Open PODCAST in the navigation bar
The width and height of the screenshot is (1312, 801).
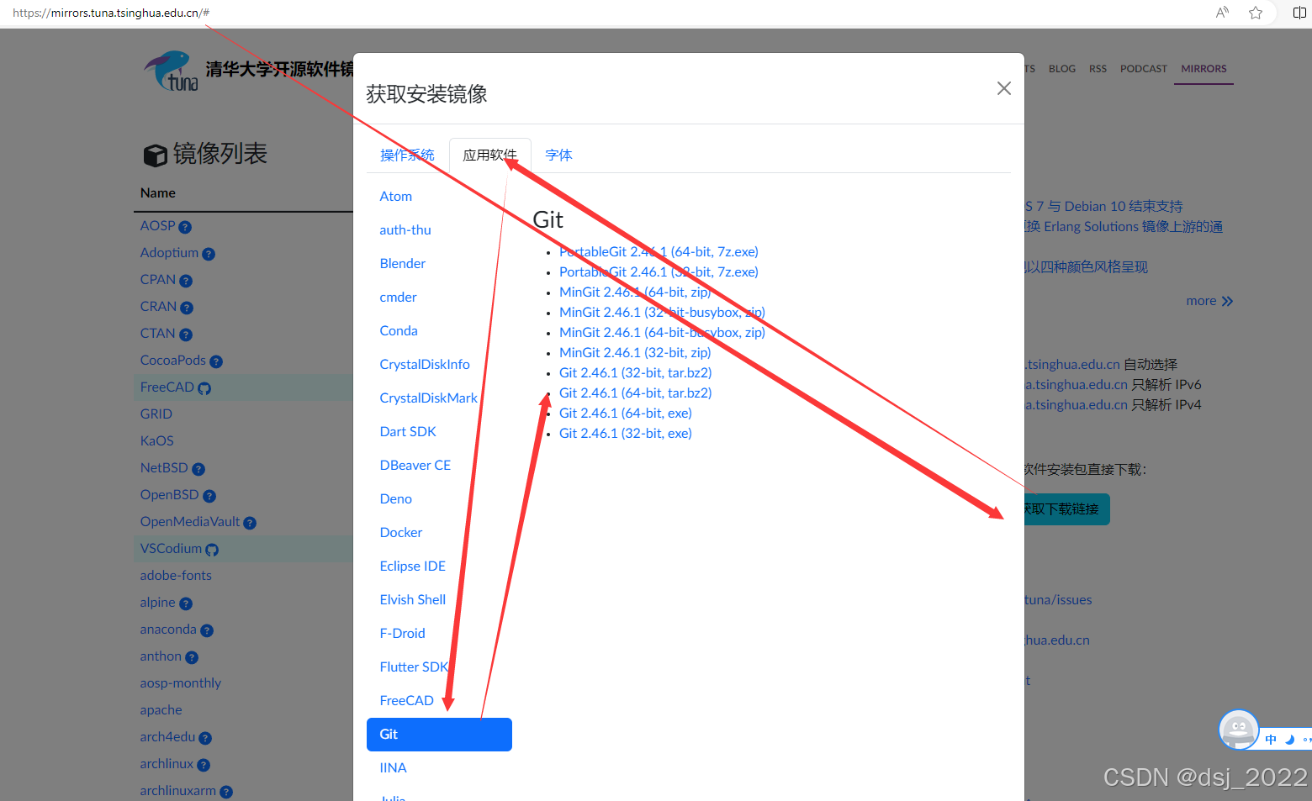coord(1144,69)
